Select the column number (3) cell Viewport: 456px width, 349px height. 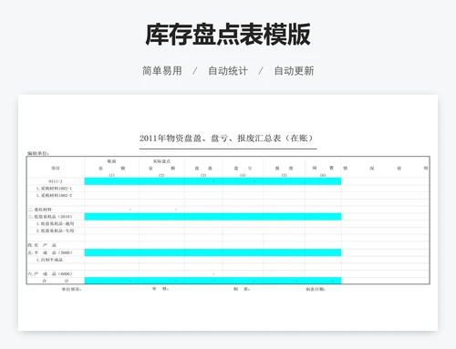(203, 175)
